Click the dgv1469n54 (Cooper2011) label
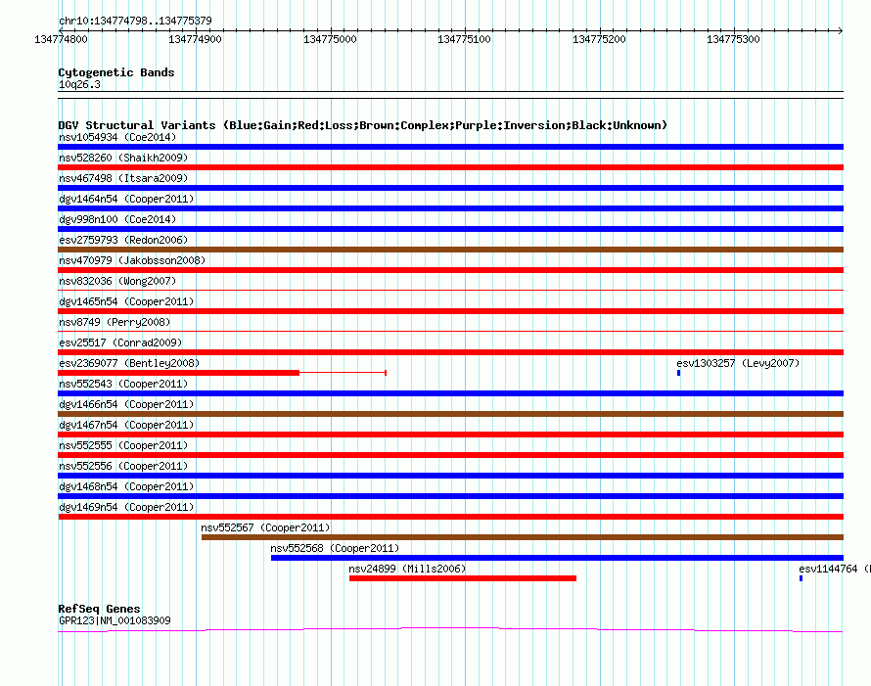871x686 pixels. point(126,507)
